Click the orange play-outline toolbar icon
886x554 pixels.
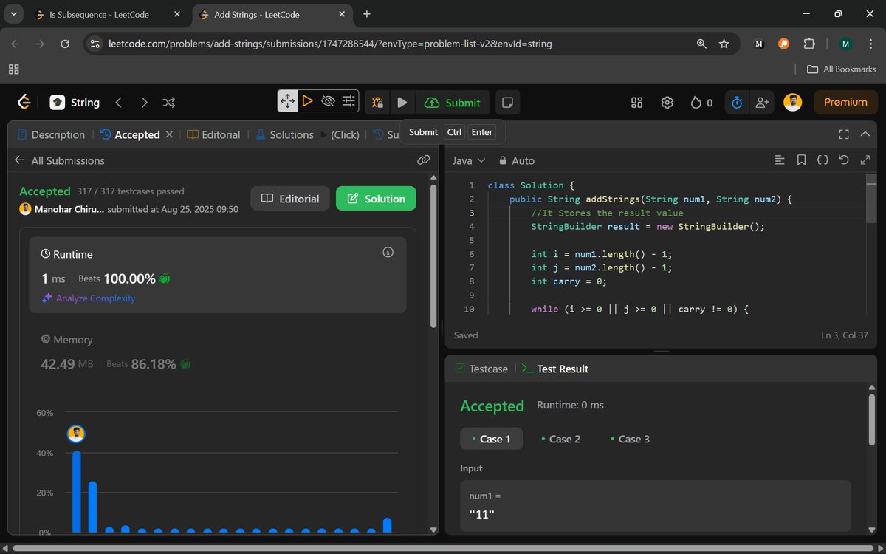click(308, 101)
